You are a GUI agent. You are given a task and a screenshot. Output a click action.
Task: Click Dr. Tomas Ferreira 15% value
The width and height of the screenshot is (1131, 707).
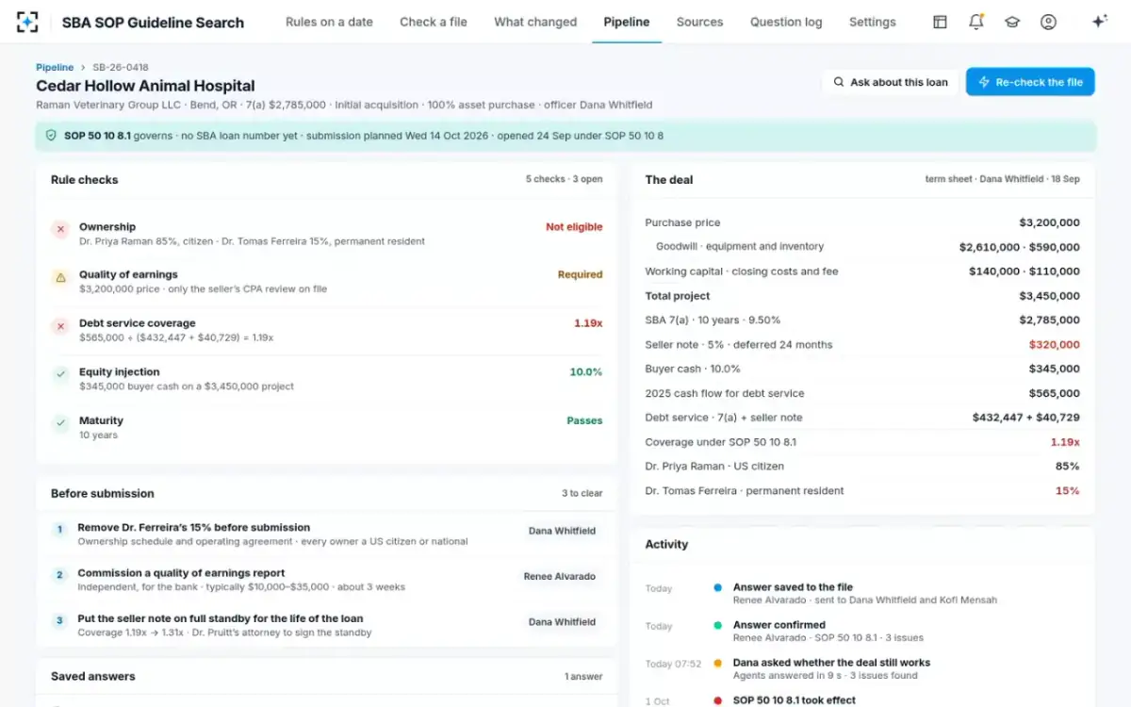click(1067, 491)
